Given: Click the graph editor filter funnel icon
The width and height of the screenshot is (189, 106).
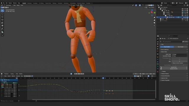Looking at the screenshot, I should point(142,76).
